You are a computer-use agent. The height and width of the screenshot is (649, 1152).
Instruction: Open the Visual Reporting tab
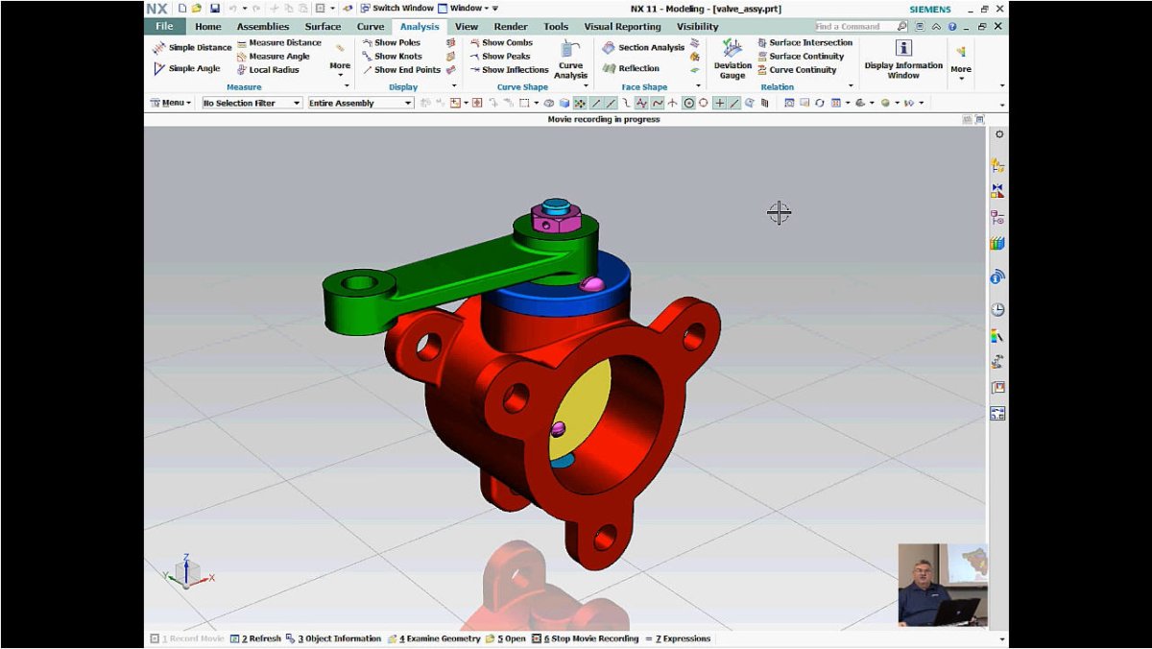coord(623,26)
